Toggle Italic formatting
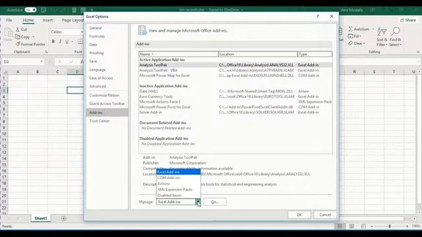This screenshot has height=237, width=422. click(x=60, y=41)
